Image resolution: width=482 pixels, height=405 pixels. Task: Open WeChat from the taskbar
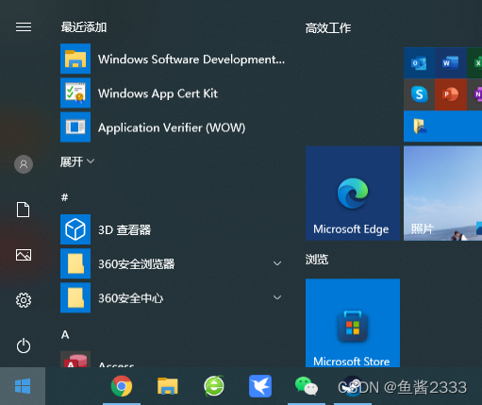coord(307,386)
